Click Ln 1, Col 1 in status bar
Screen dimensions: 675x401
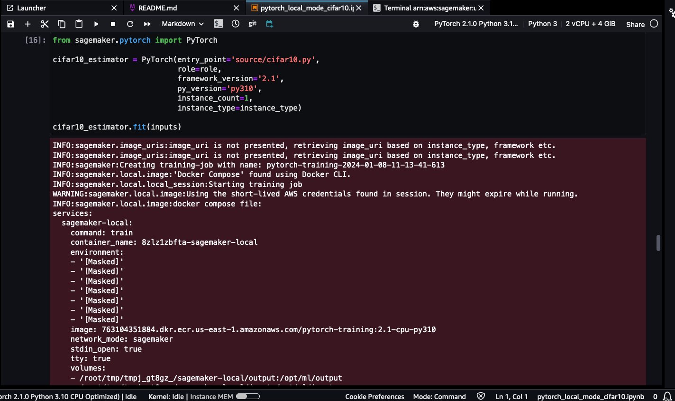click(x=511, y=397)
